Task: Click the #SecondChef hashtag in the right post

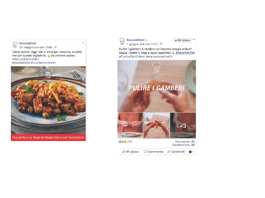Action: pyautogui.click(x=185, y=53)
